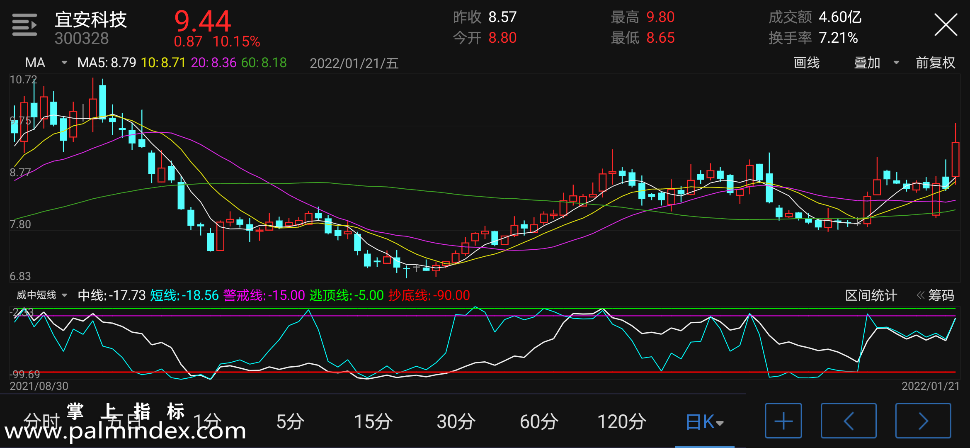970x448 pixels.
Task: Click the 10.72 price axis label
Action: (23, 80)
